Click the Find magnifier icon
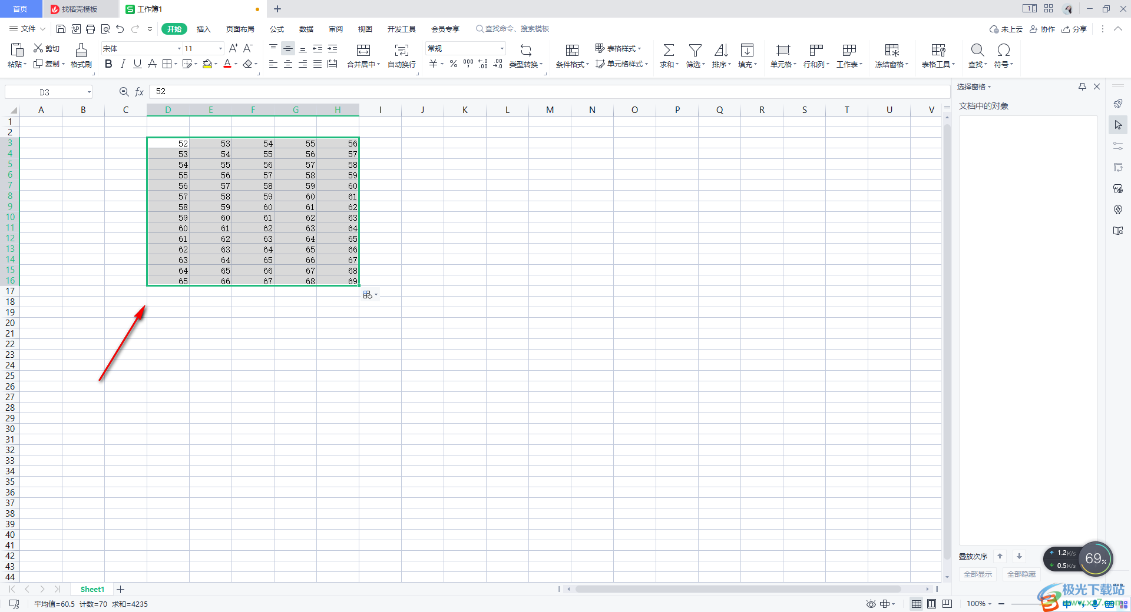 (x=977, y=50)
